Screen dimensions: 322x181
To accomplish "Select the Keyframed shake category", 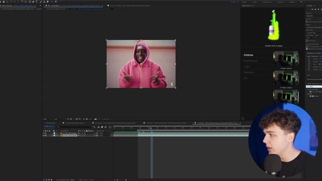I will [251, 61].
